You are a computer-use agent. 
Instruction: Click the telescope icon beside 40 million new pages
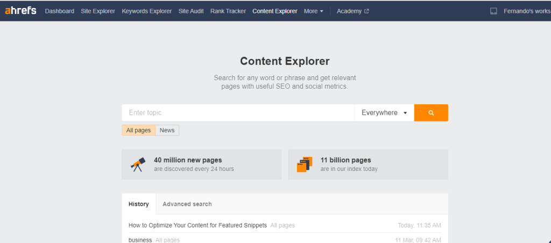[138, 165]
